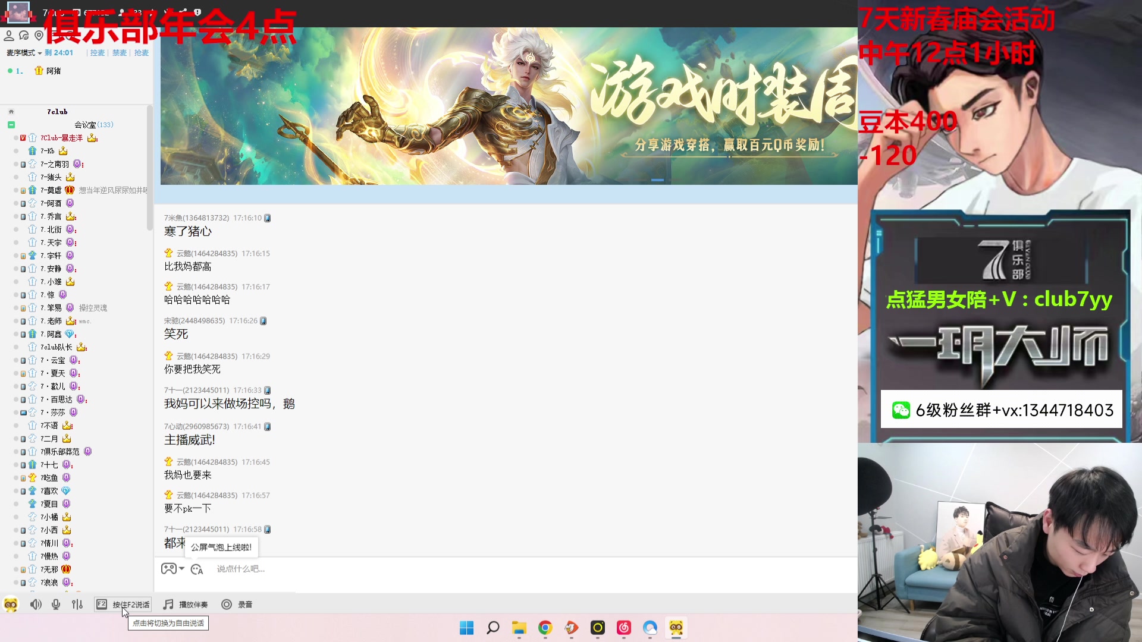Viewport: 1142px width, 642px height.
Task: Open YY raccoon app icon in taskbar
Action: [676, 628]
